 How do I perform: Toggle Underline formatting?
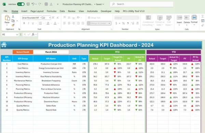point(33,23)
